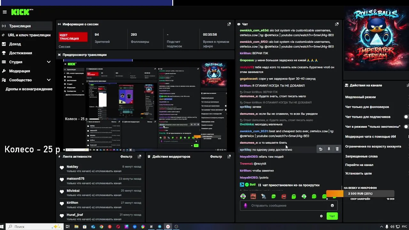Open the Opera browser from the taskbar
This screenshot has height=230, width=409.
tap(118, 226)
